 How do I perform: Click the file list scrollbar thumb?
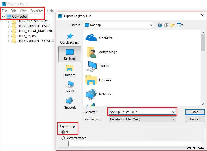pyautogui.click(x=203, y=42)
